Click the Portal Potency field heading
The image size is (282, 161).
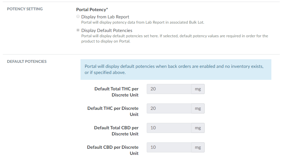pyautogui.click(x=92, y=9)
